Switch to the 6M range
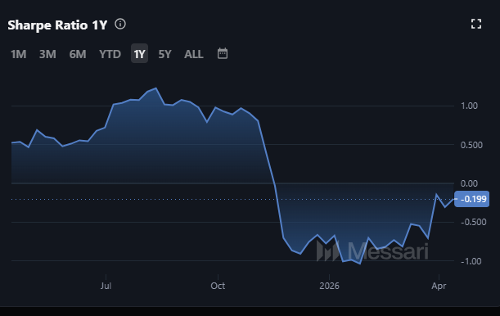 click(78, 54)
